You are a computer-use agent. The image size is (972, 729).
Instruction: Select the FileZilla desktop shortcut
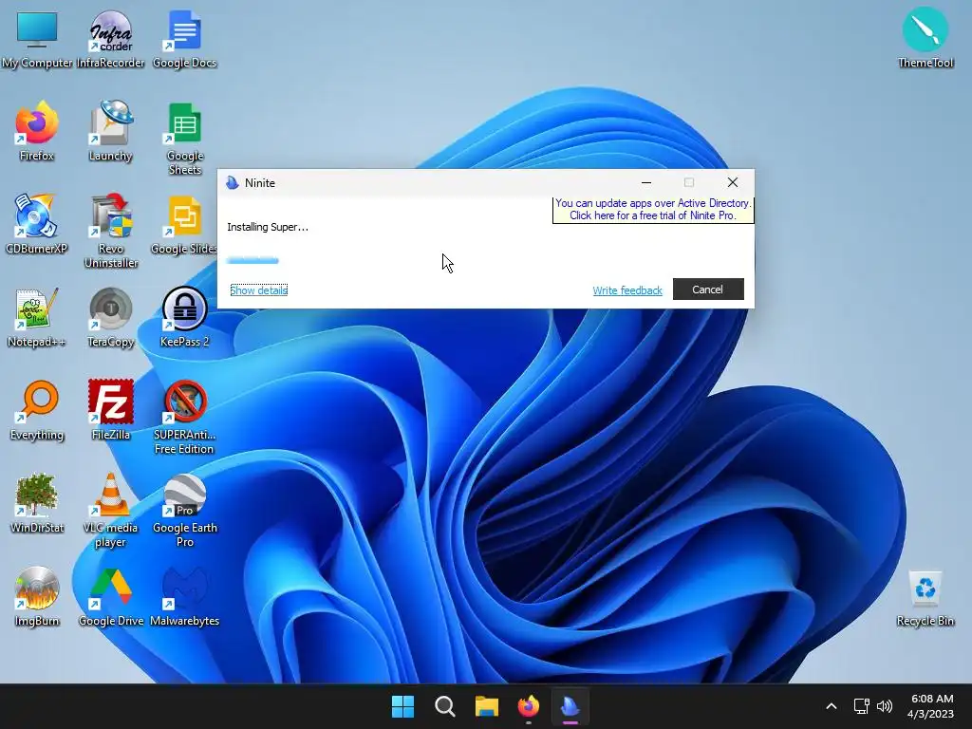pyautogui.click(x=110, y=410)
